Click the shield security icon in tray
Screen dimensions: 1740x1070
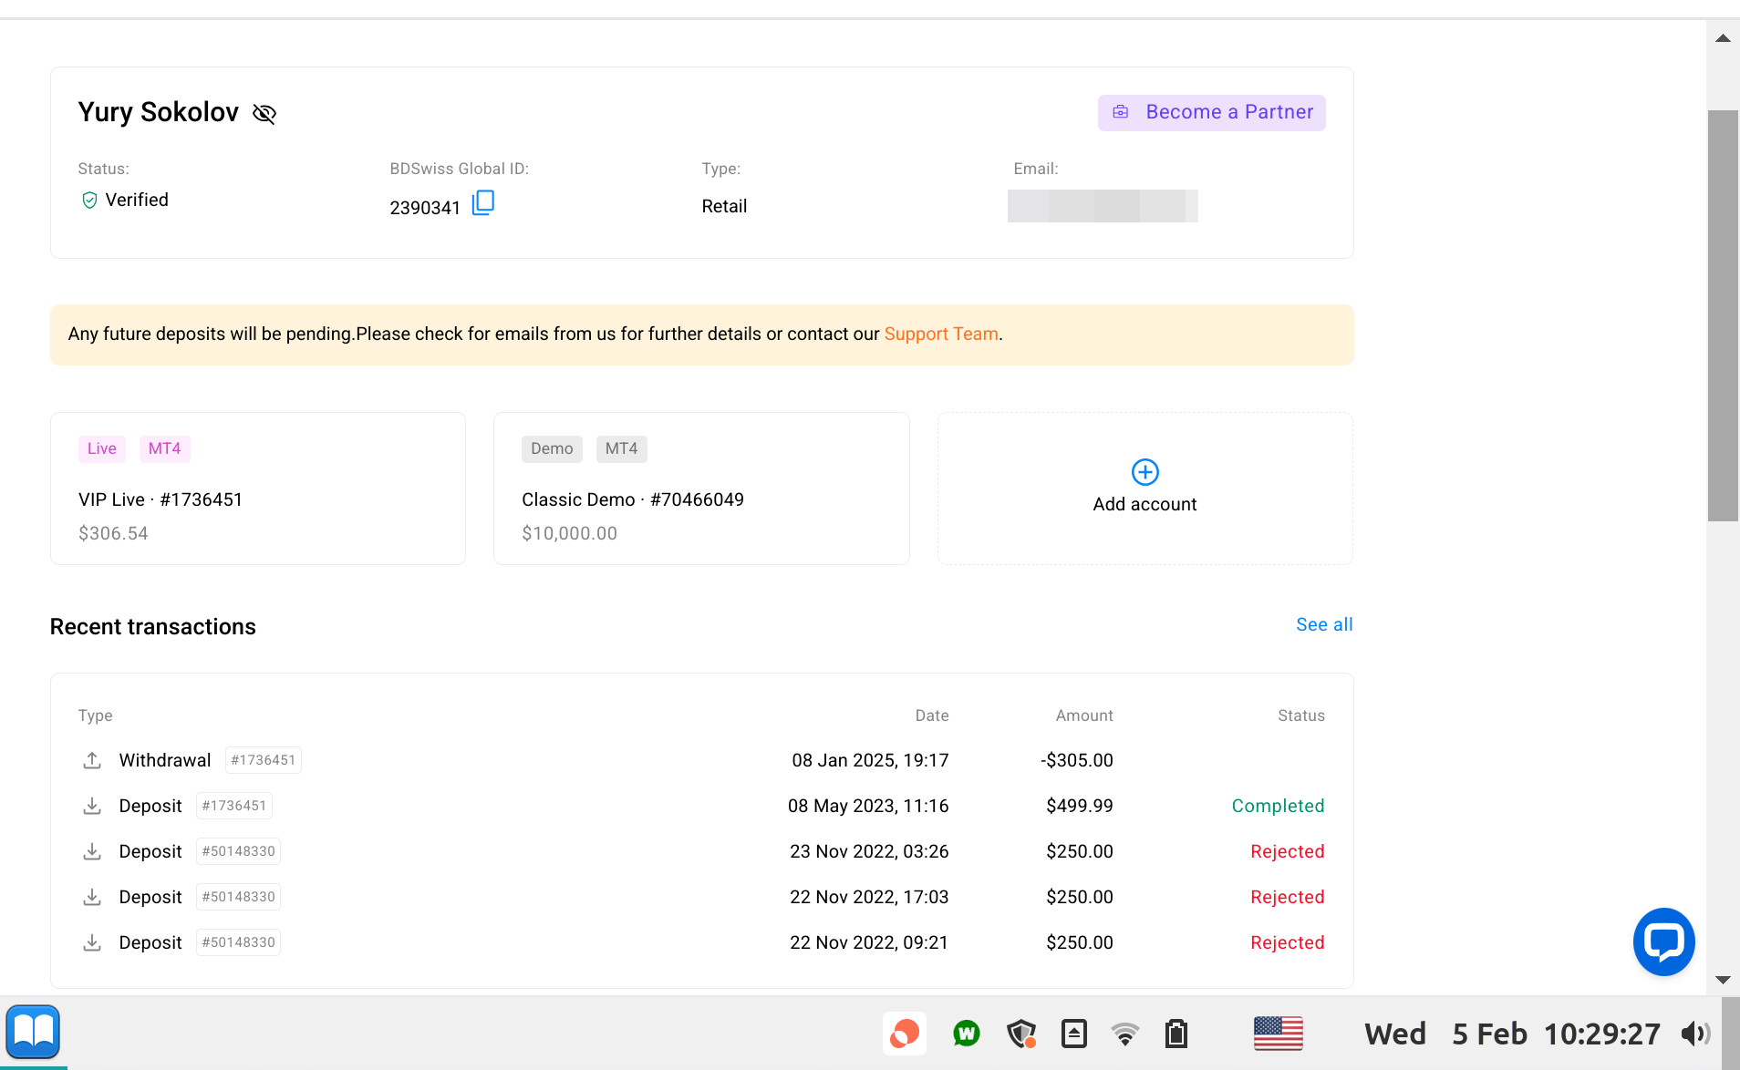click(x=1020, y=1034)
